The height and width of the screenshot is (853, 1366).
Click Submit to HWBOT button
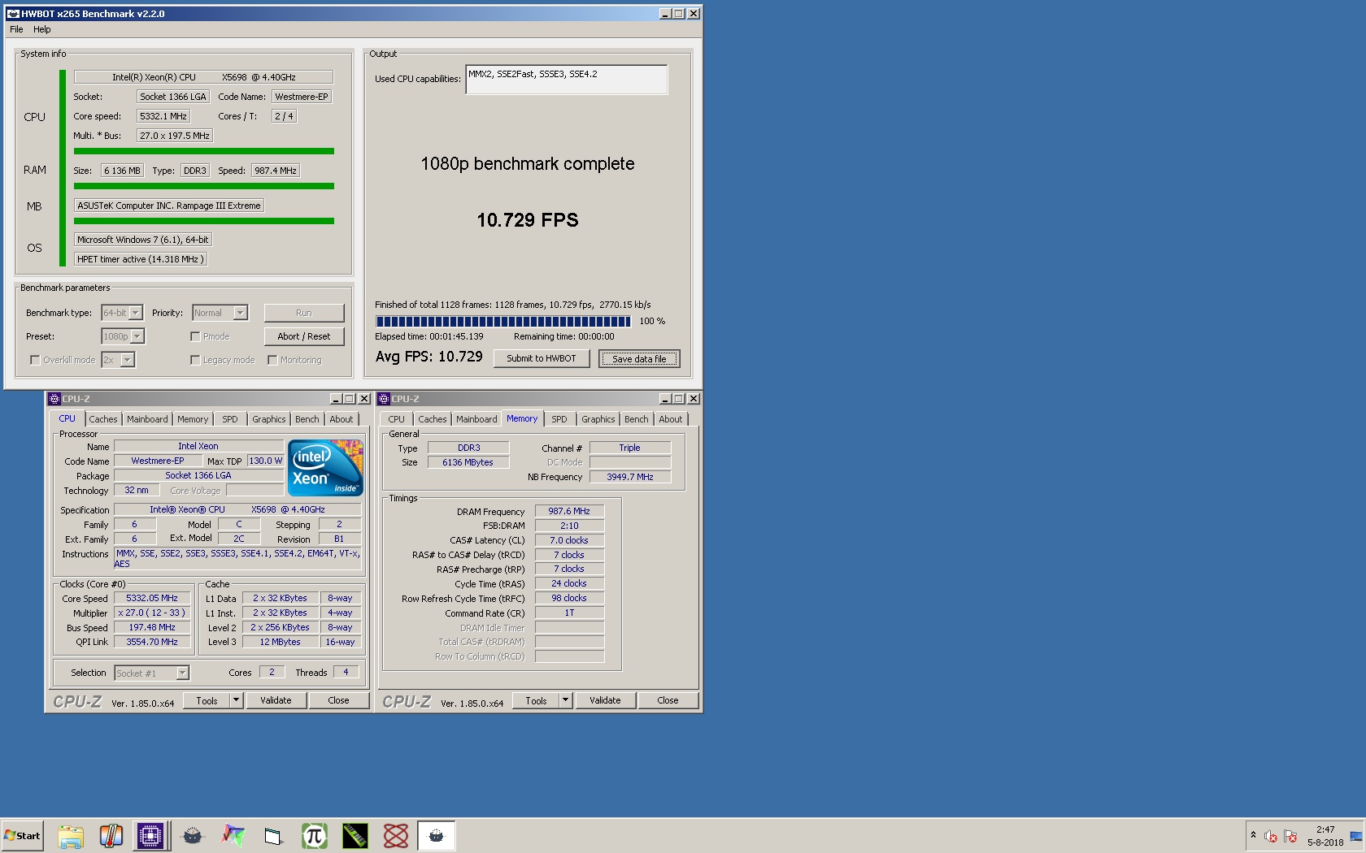(542, 358)
